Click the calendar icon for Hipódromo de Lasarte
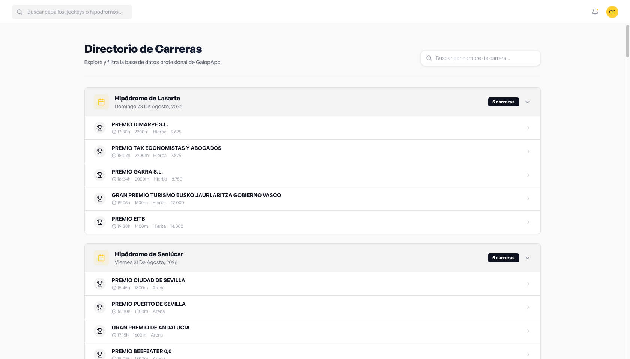This screenshot has width=630, height=359. click(101, 102)
